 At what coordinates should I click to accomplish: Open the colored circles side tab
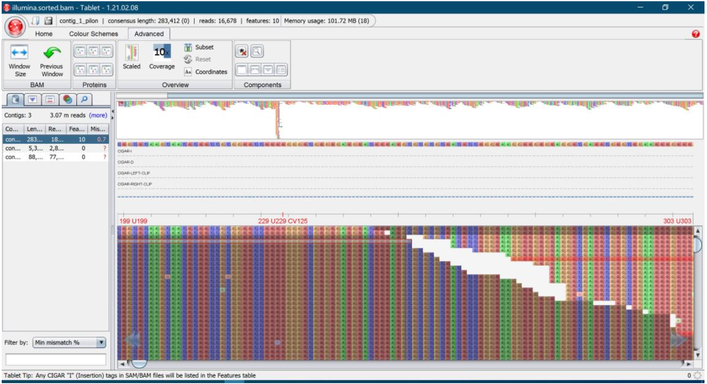68,99
